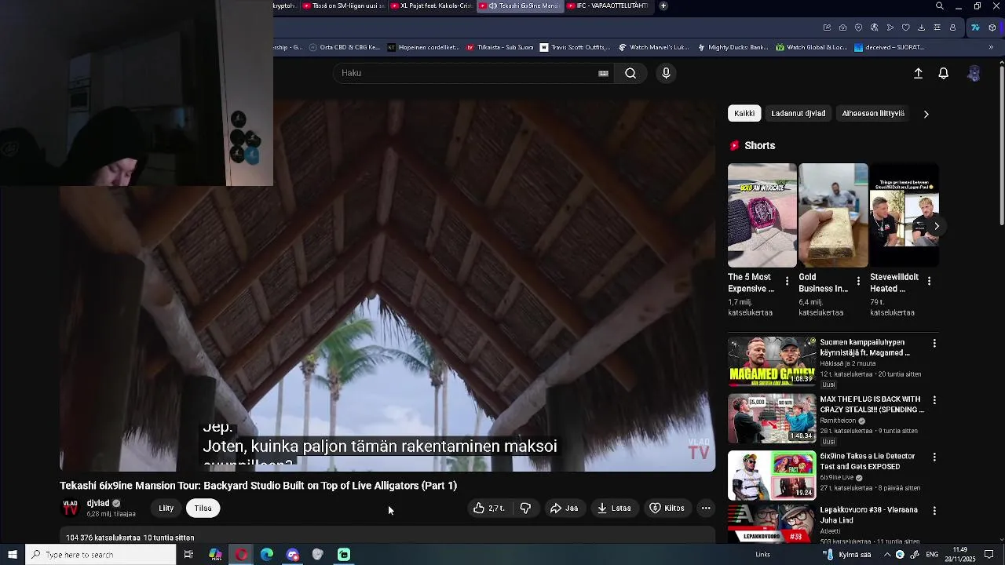
Task: Open options menu for Gold Business short
Action: click(x=858, y=281)
